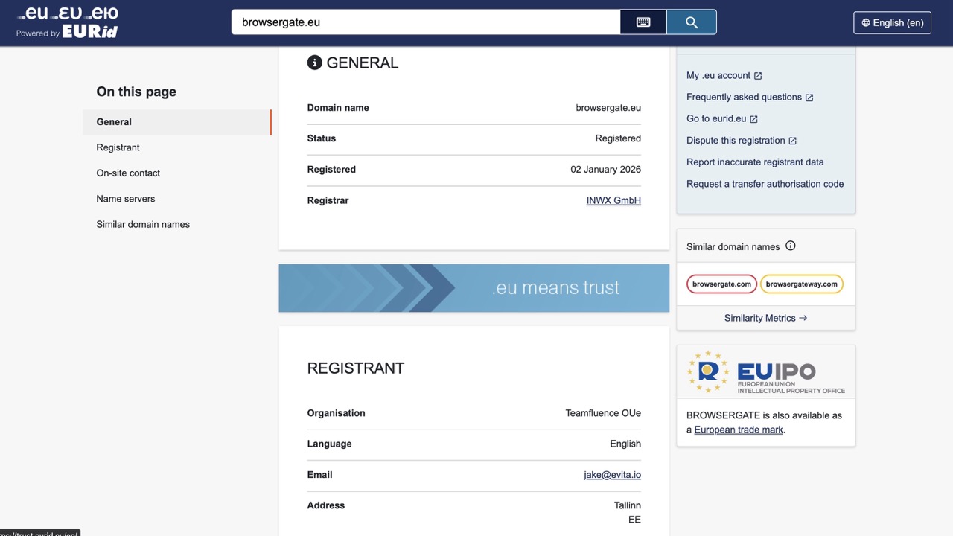This screenshot has width=953, height=536.
Task: Click the General section info icon
Action: (x=314, y=63)
